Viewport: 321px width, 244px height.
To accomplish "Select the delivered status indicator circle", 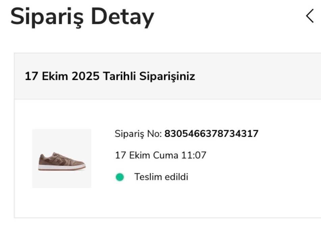I will click(120, 176).
